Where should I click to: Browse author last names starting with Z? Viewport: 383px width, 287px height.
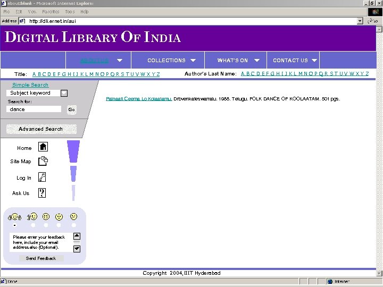point(367,74)
